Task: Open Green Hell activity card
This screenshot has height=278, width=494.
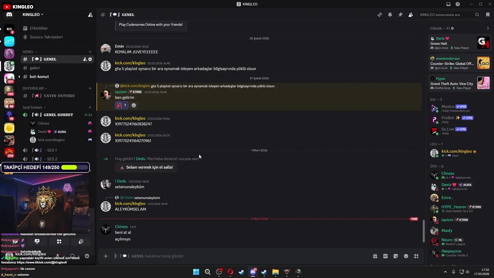Action: point(460,43)
